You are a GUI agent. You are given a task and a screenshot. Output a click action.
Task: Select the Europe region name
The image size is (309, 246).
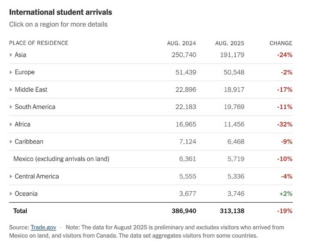pos(25,72)
